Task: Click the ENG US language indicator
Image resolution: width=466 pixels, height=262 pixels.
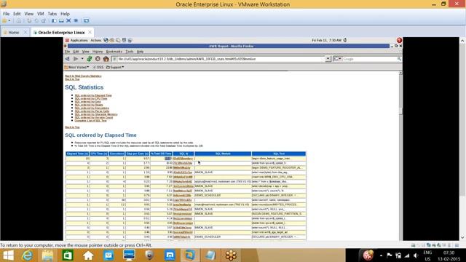Action: (427, 255)
